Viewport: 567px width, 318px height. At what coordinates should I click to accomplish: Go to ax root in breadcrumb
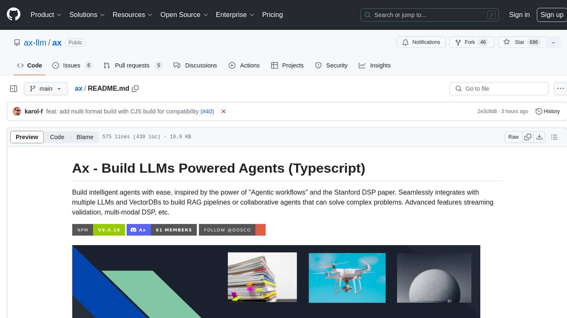78,89
